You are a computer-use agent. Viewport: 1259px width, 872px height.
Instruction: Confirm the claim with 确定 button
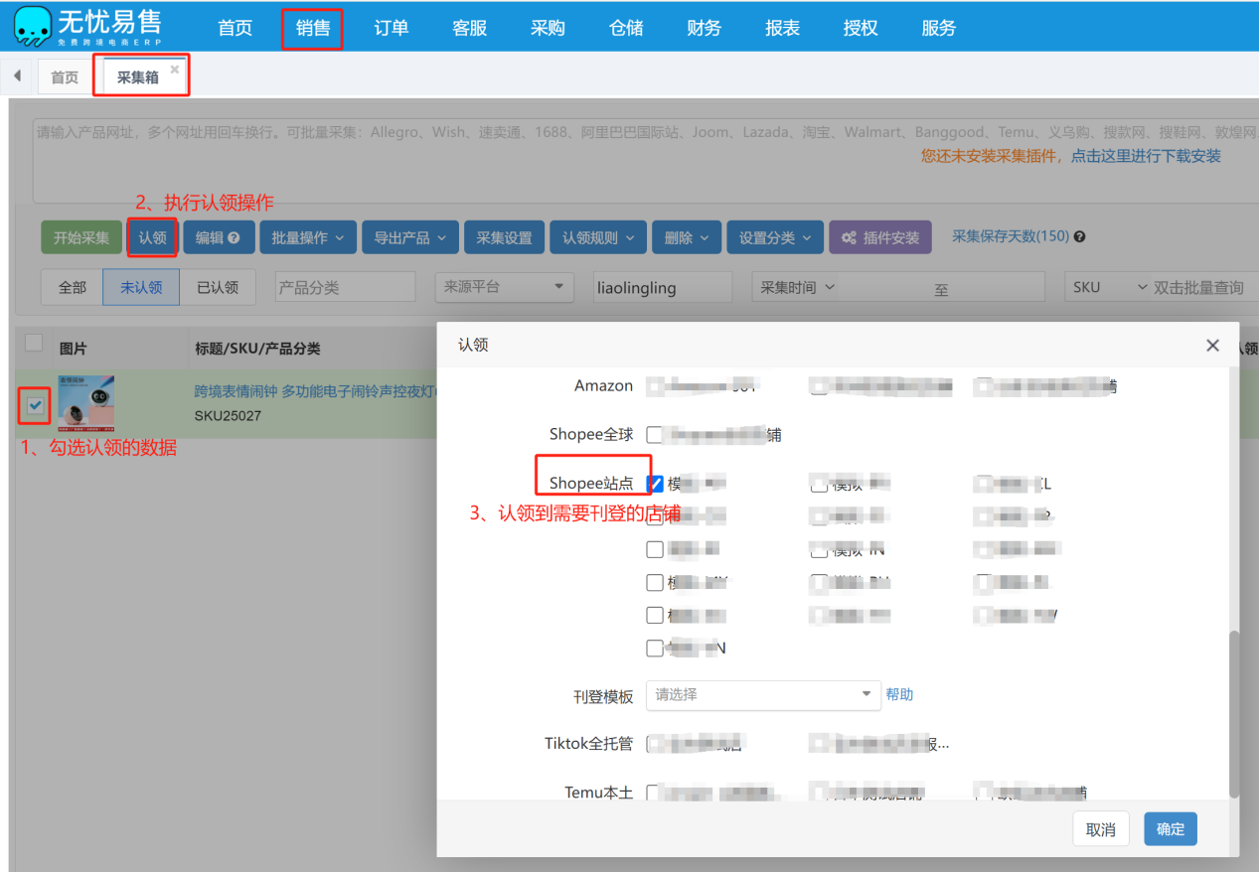click(1170, 829)
